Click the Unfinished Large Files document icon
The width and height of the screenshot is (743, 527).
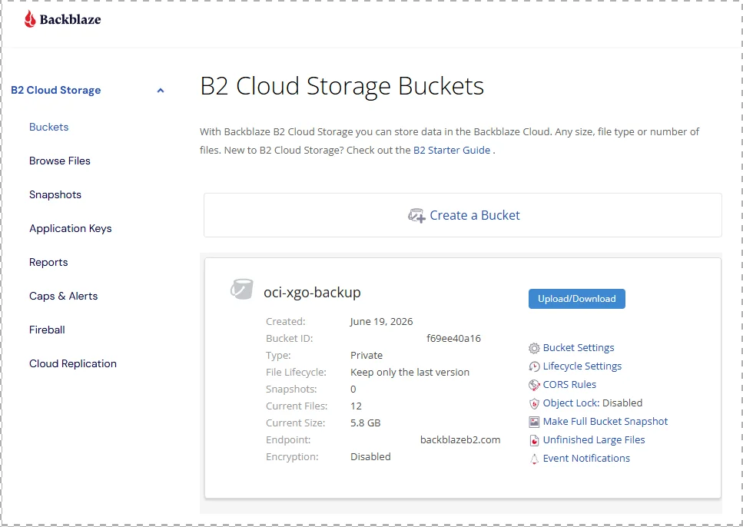pyautogui.click(x=534, y=441)
